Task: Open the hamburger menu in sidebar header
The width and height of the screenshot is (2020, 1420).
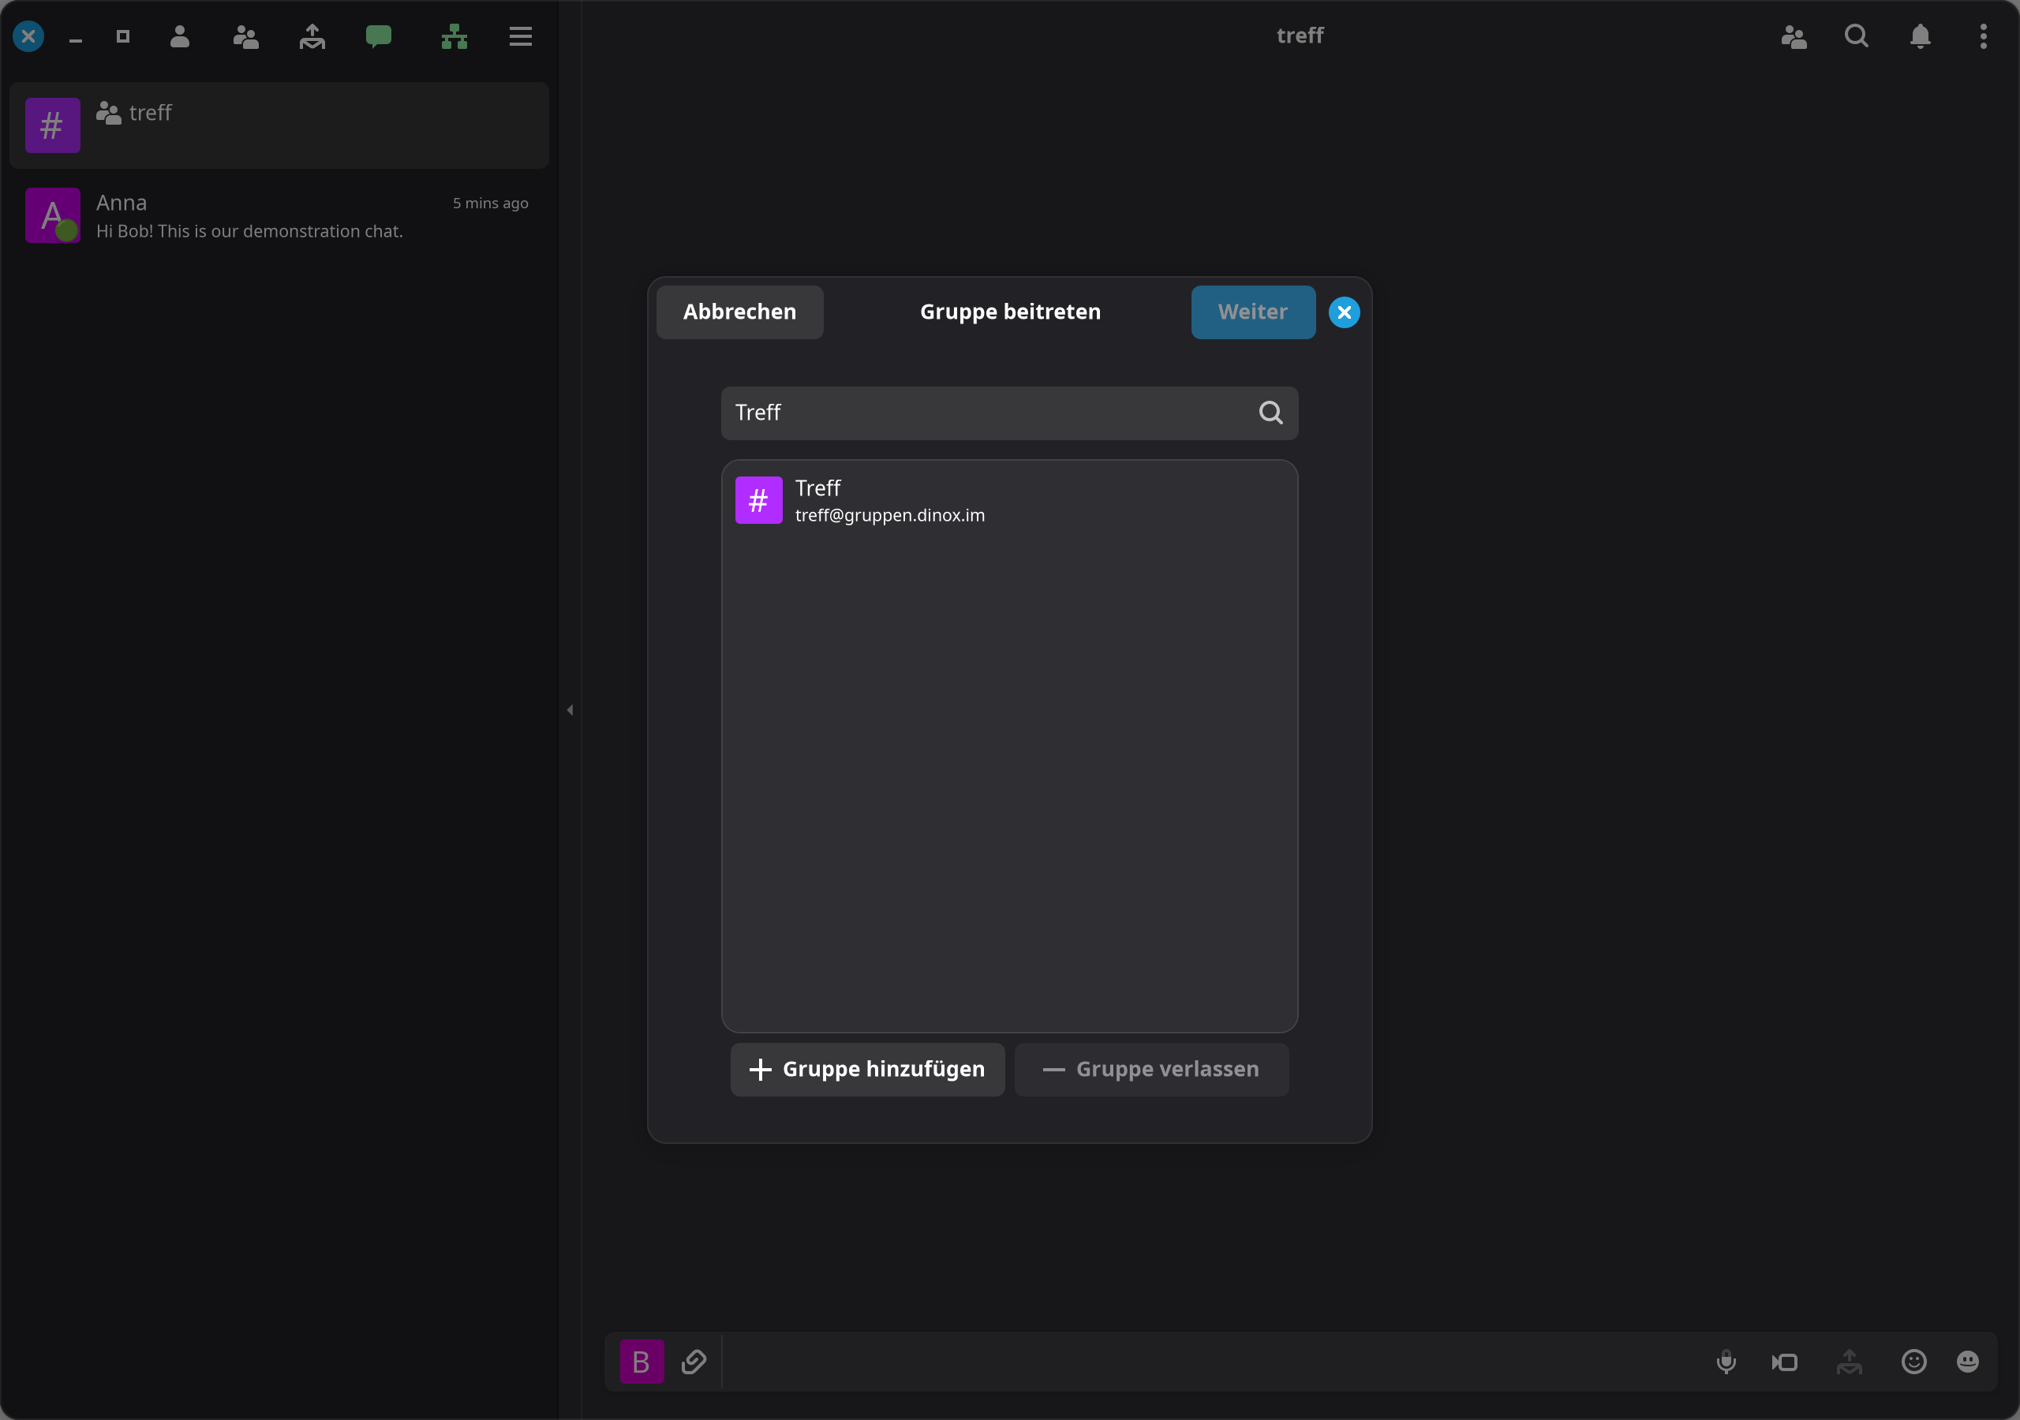Action: (x=521, y=36)
